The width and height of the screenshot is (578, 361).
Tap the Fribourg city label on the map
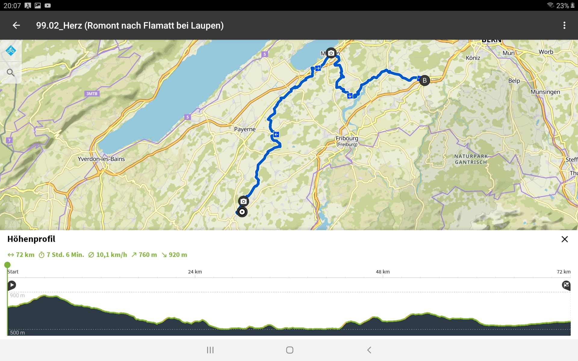point(347,138)
